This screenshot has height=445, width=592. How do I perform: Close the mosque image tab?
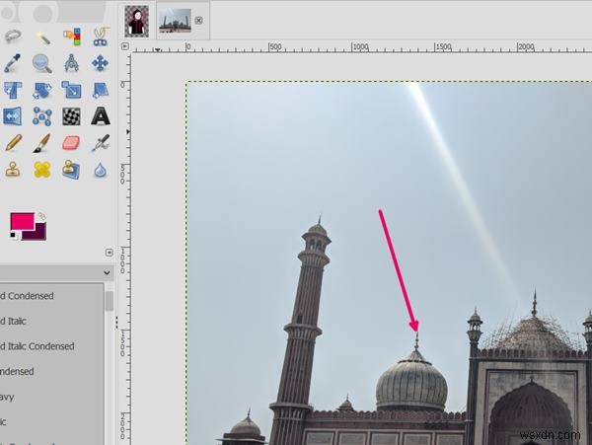coord(199,21)
